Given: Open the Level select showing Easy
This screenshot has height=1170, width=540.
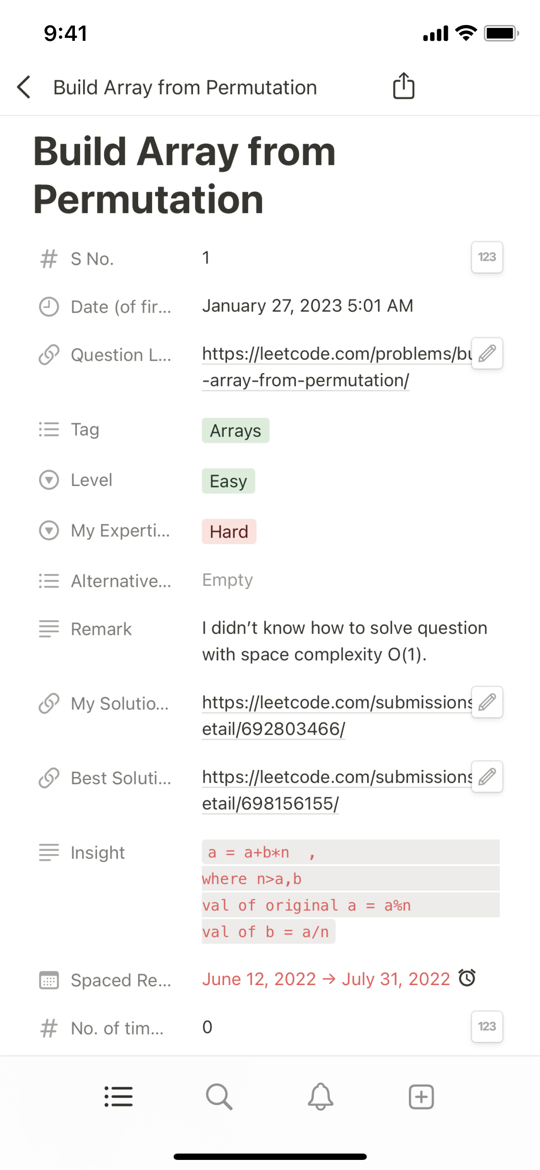Looking at the screenshot, I should click(228, 481).
